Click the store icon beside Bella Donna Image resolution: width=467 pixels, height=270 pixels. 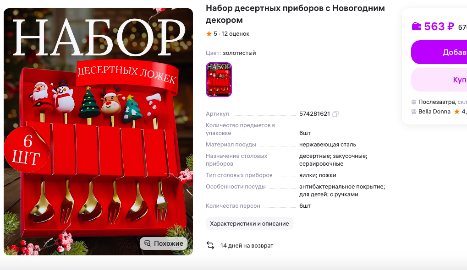click(x=414, y=112)
